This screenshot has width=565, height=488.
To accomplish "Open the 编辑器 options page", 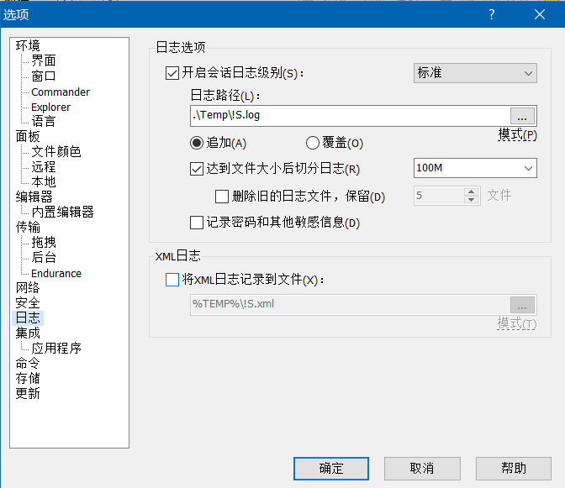I will click(34, 197).
